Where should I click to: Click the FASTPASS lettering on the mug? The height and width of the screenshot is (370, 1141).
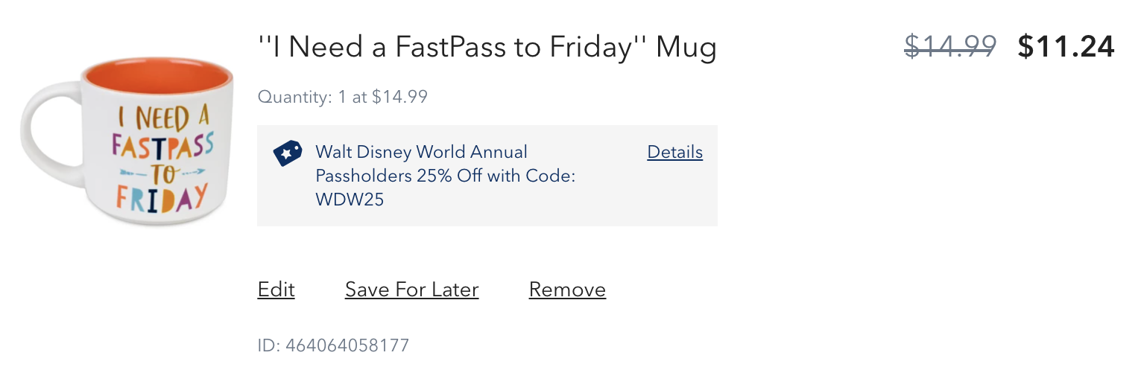[x=162, y=147]
